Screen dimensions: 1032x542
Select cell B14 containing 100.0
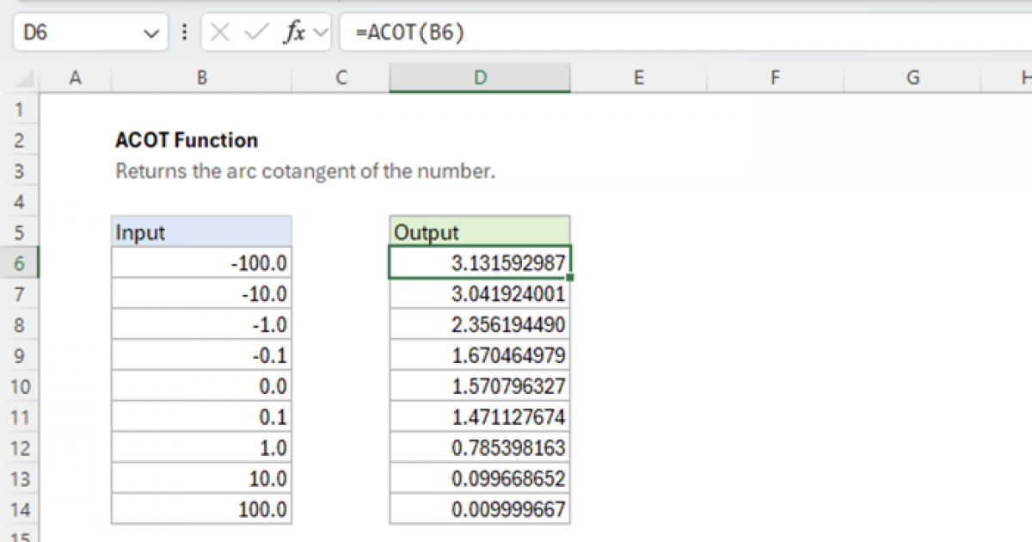pyautogui.click(x=202, y=508)
